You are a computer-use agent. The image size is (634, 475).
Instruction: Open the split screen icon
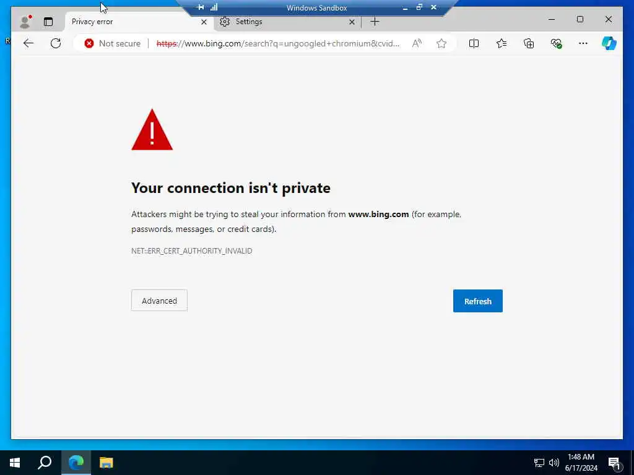(x=474, y=43)
